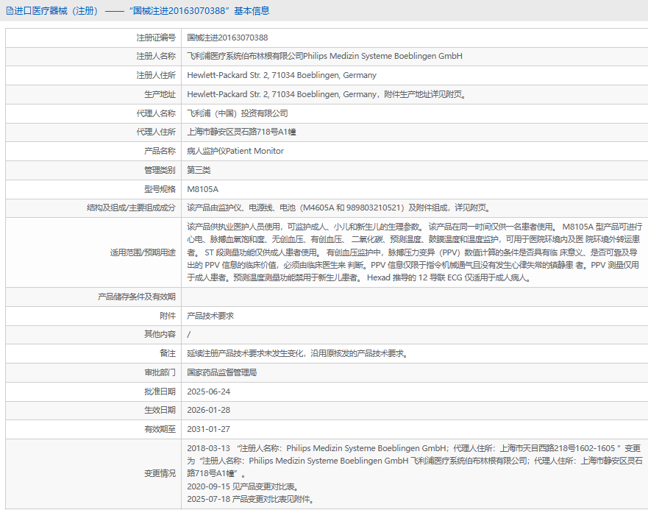Image resolution: width=648 pixels, height=510 pixels.
Task: Click the 型号规格 label
Action: click(160, 189)
